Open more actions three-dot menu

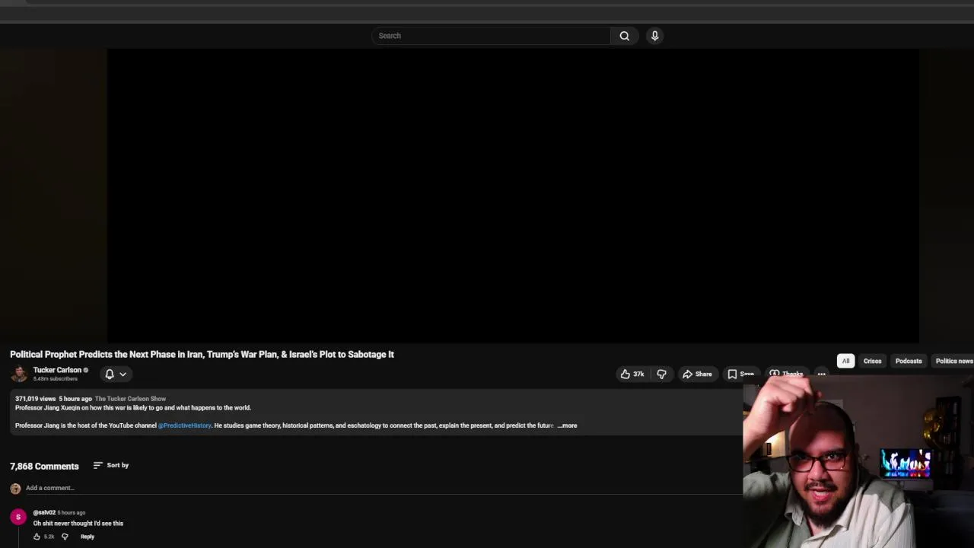coord(821,374)
